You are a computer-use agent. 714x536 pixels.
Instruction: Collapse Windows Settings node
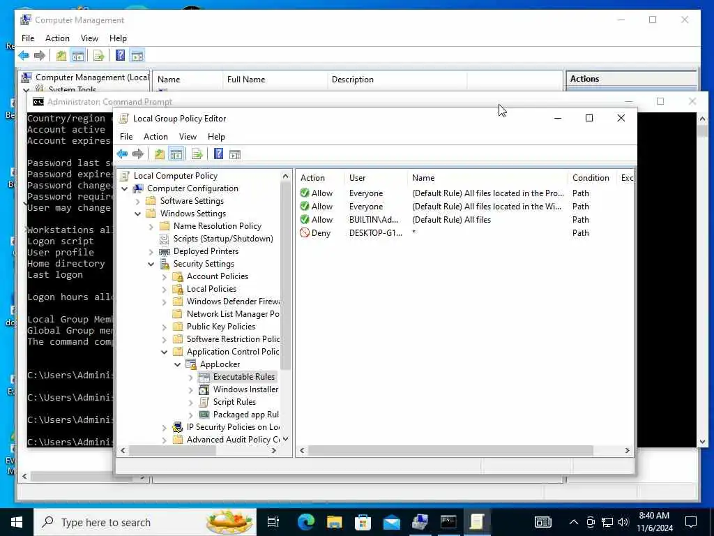(137, 214)
